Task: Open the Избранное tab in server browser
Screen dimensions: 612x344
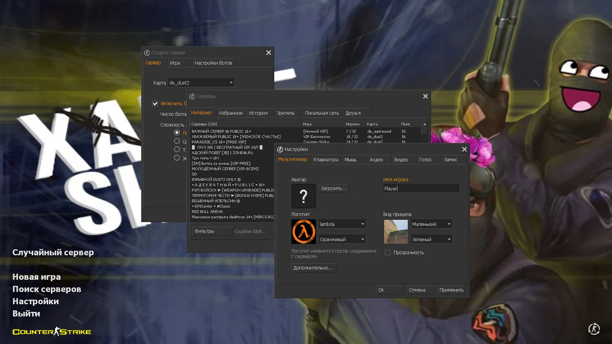Action: click(x=231, y=113)
